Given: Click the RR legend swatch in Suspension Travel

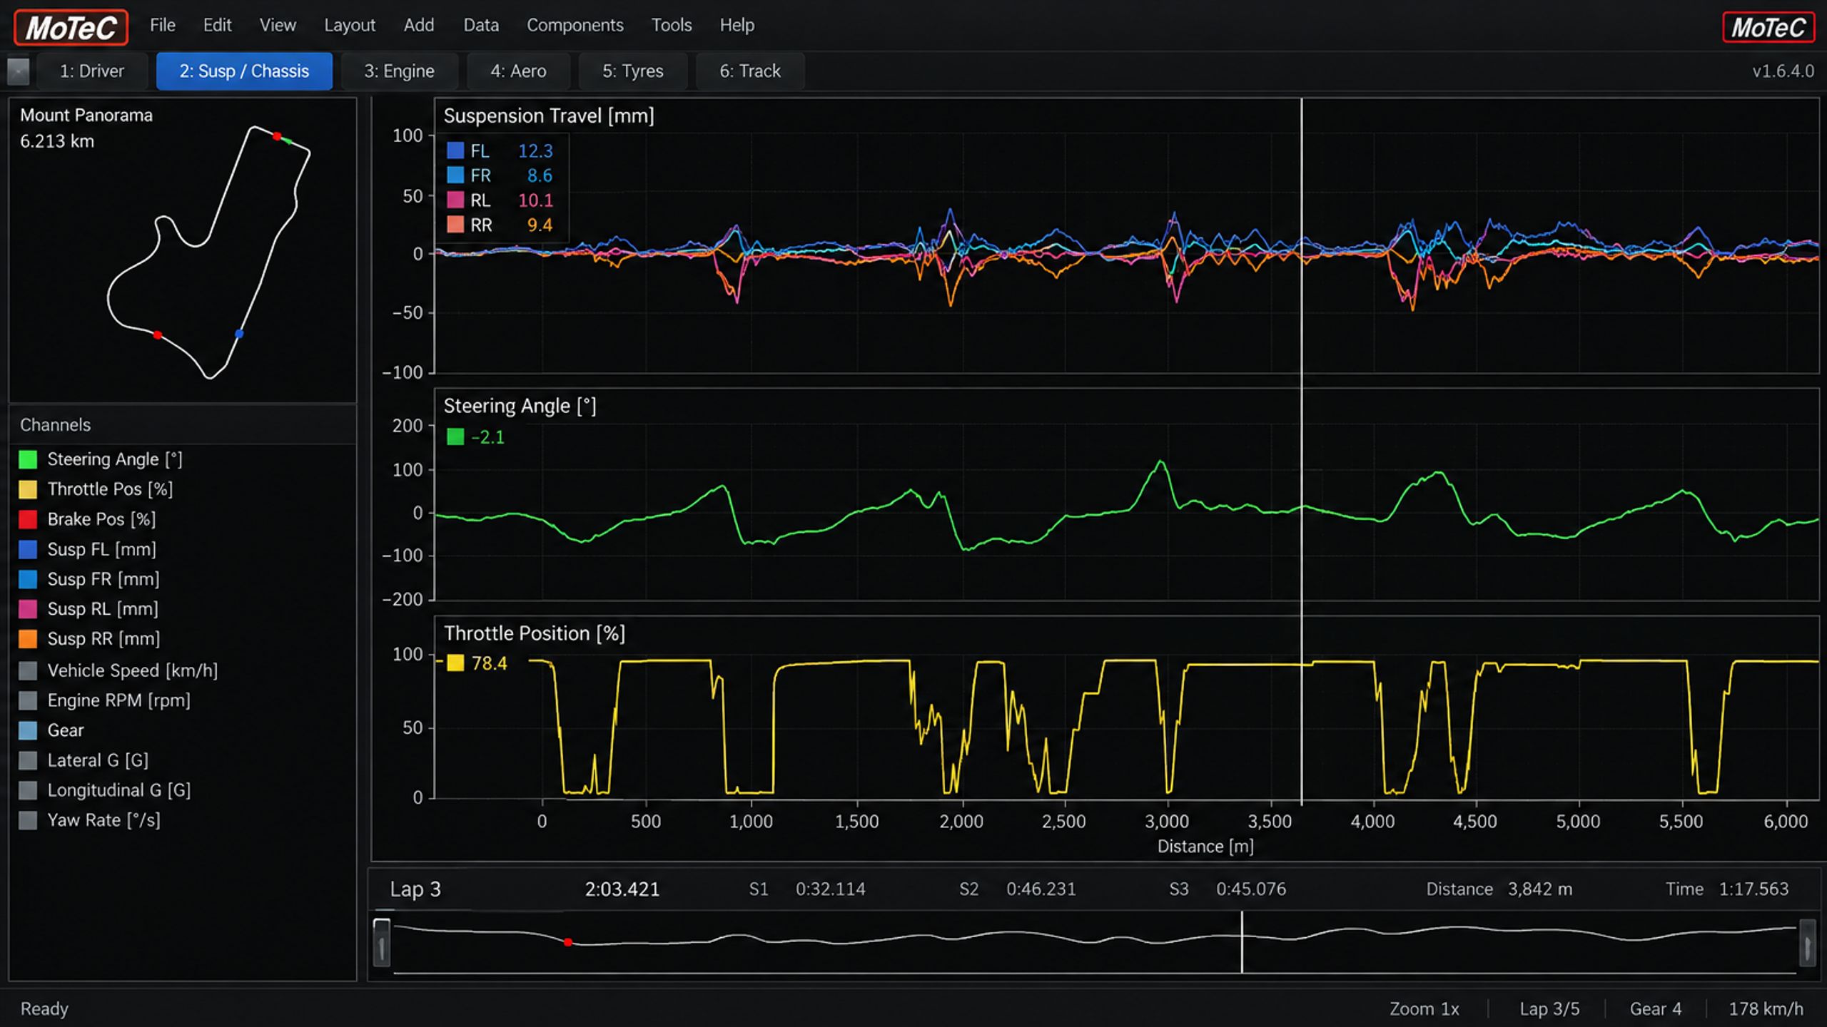Looking at the screenshot, I should [455, 225].
